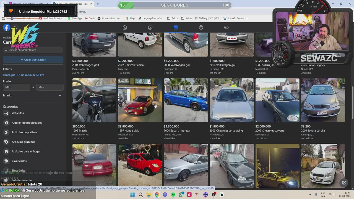
Task: Open WhatsApp from the taskbar
Action: 181,195
